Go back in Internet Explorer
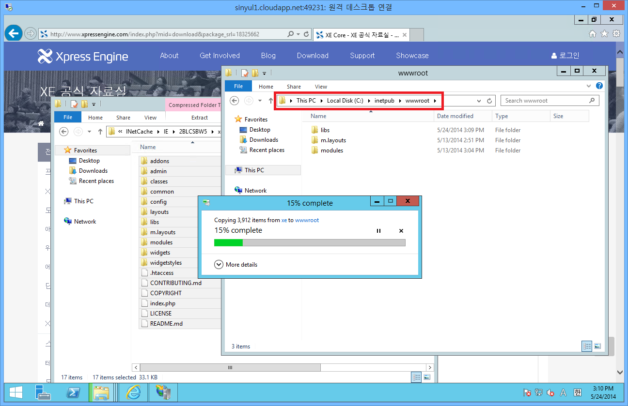 [x=14, y=33]
